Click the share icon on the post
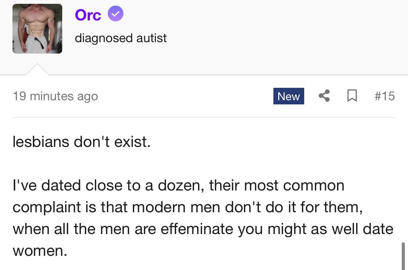This screenshot has width=408, height=270. click(324, 96)
